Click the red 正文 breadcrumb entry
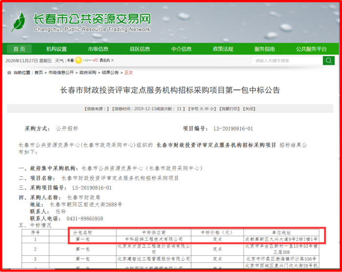Image resolution: width=342 pixels, height=272 pixels. tap(128, 73)
